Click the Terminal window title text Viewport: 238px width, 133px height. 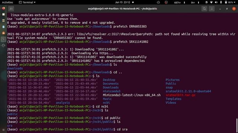(x=122, y=9)
